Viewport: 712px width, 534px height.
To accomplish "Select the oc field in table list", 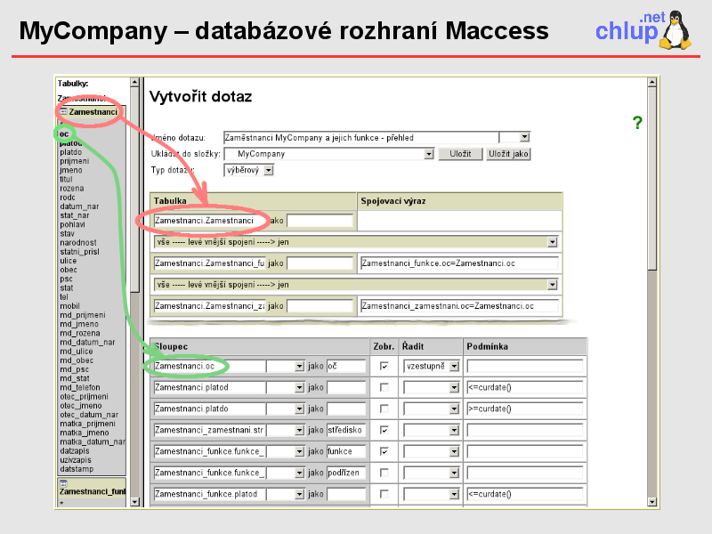I will (64, 134).
